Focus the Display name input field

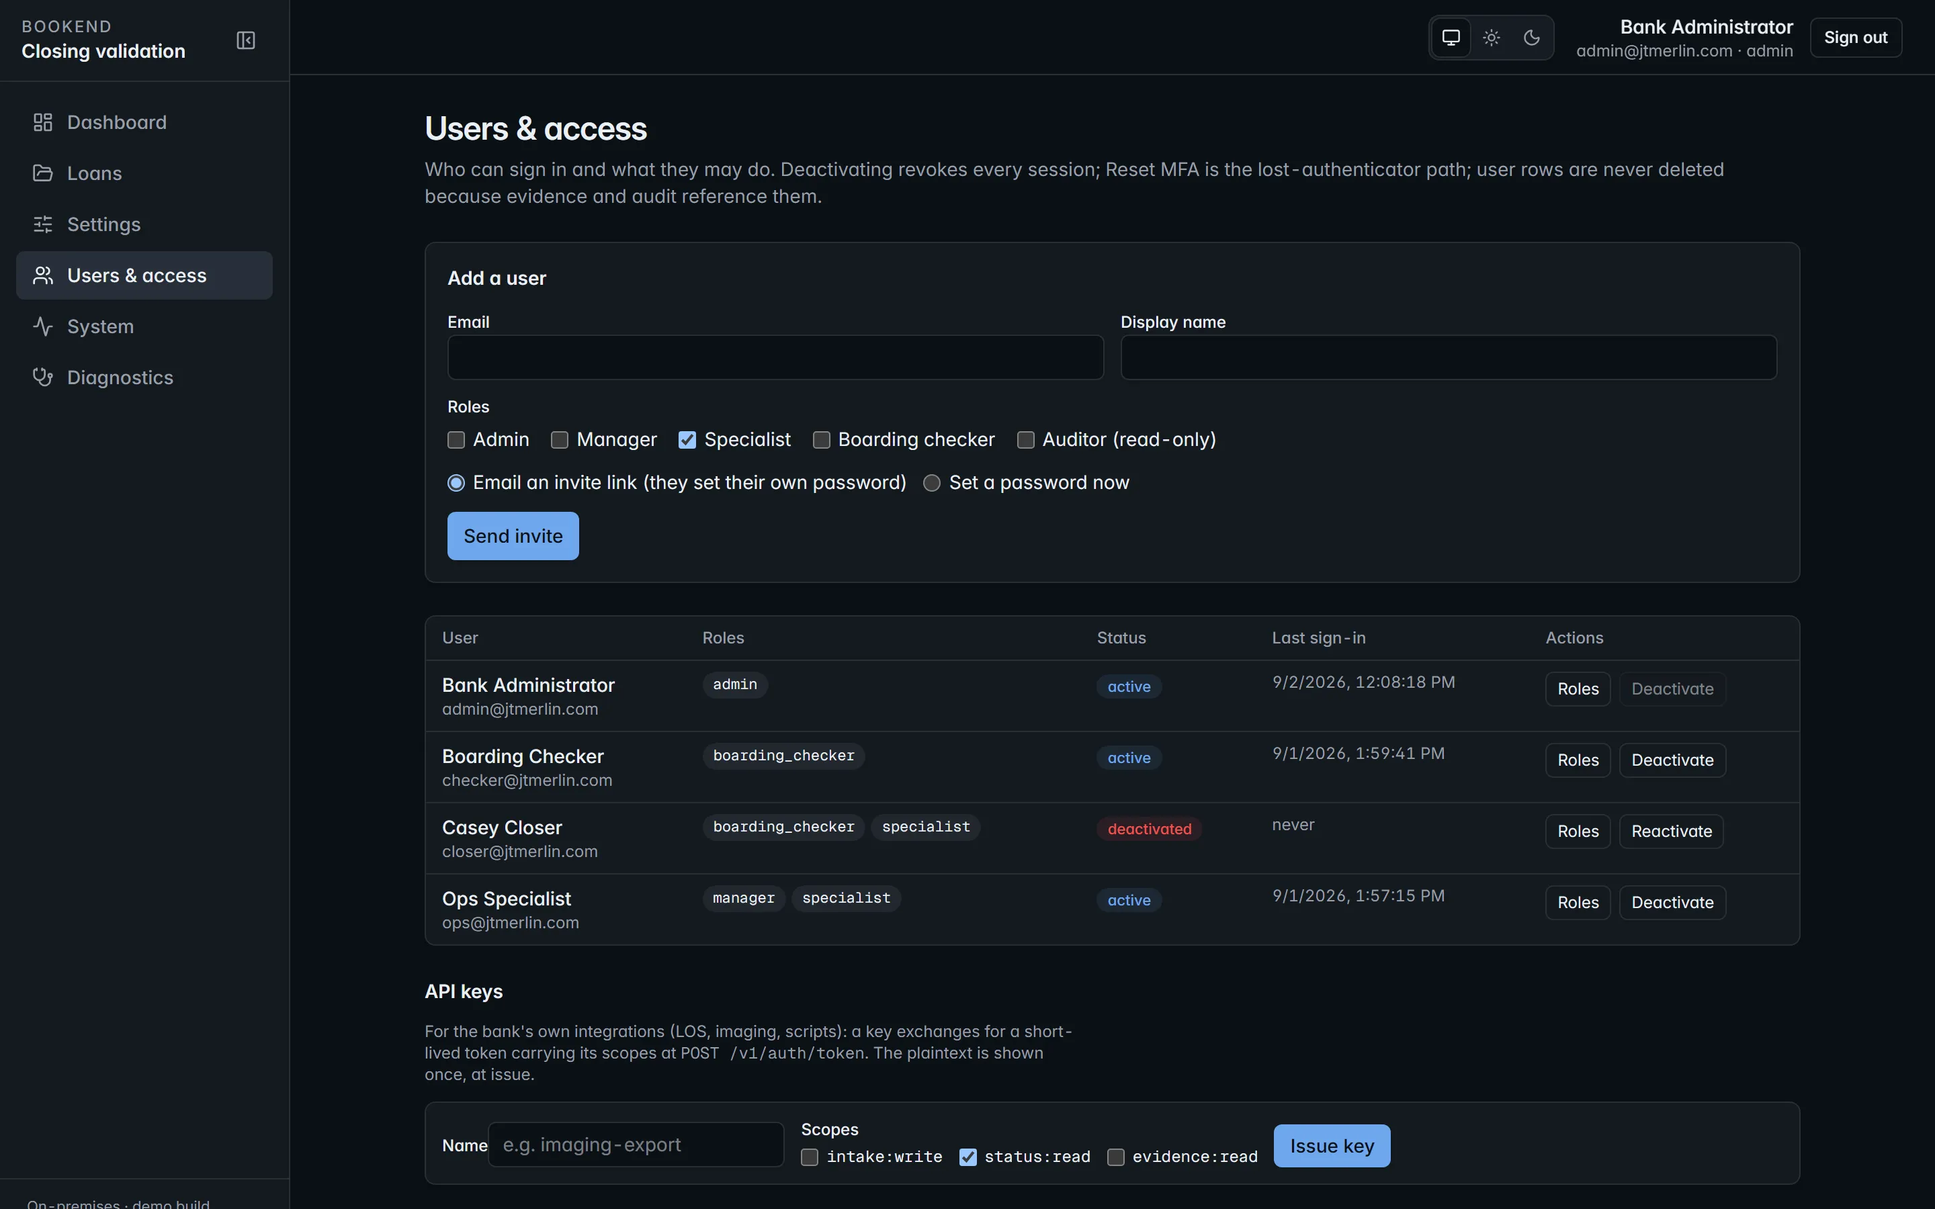pyautogui.click(x=1448, y=357)
